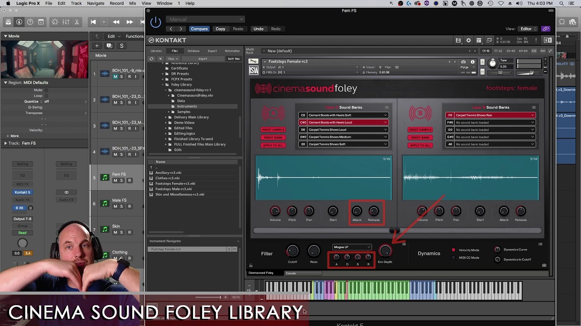Click Layer B APPLY TO ALL button
The height and width of the screenshot is (326, 581).
click(420, 145)
